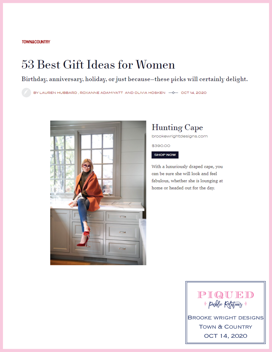Click the cape description paragraph
The image size is (272, 352).
[187, 177]
